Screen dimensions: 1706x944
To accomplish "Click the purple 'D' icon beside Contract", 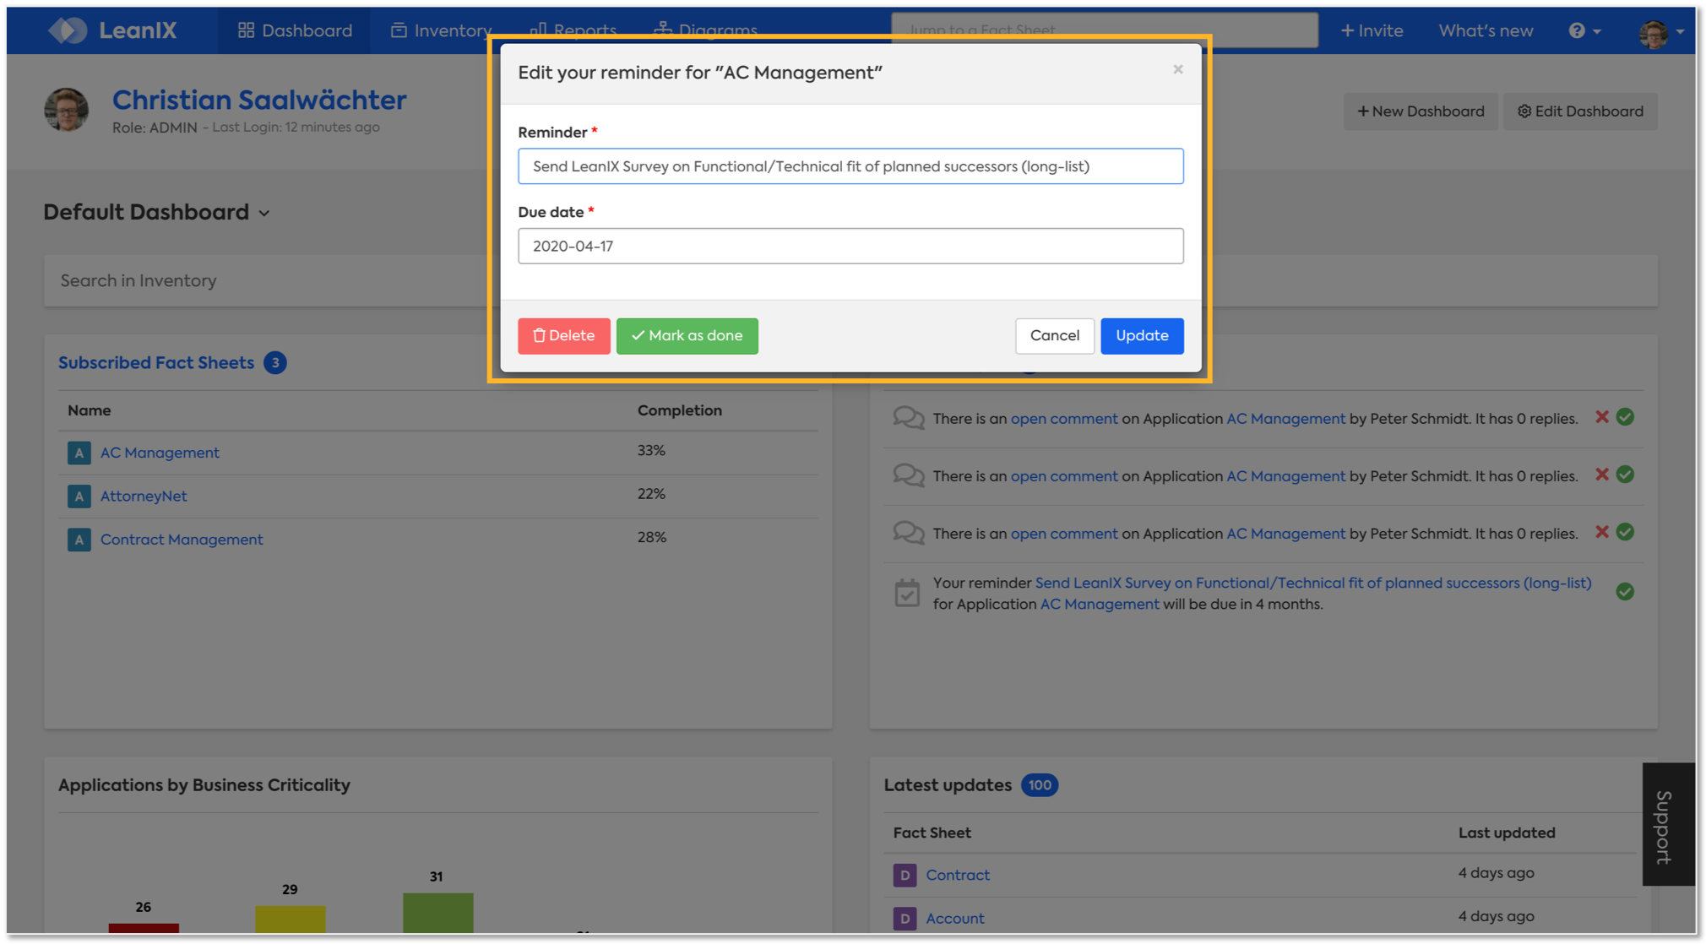I will (x=905, y=875).
